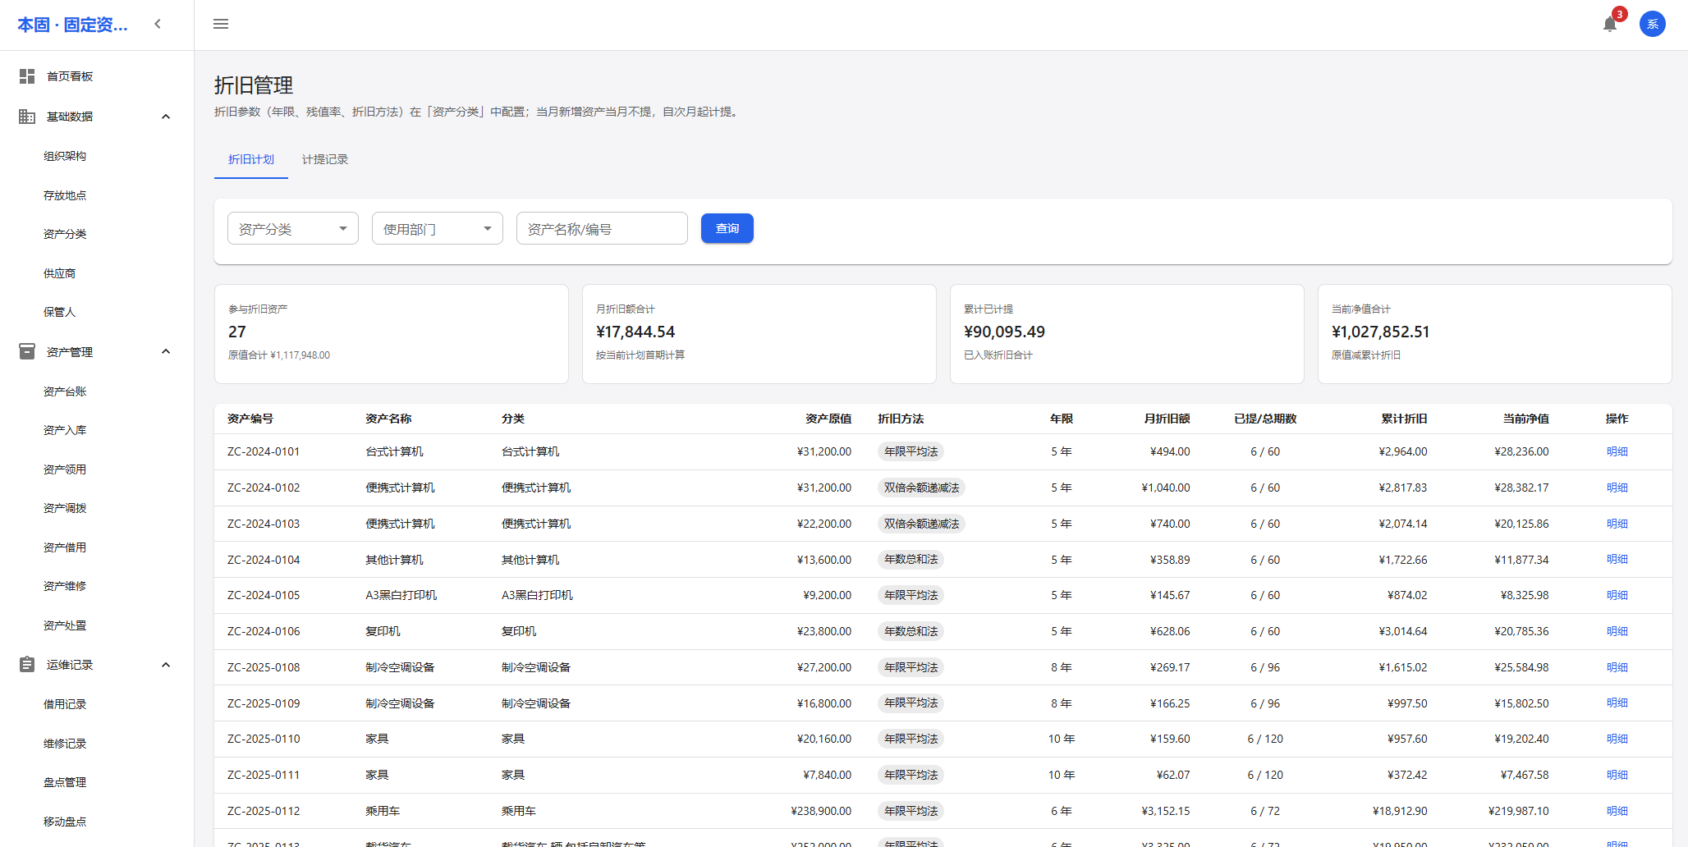Click the 资产管理 archive icon
Viewport: 1688px width, 847px height.
[x=27, y=352]
